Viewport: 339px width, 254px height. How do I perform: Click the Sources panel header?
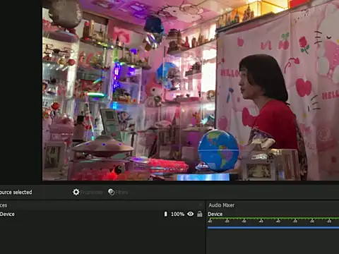[x=102, y=205]
